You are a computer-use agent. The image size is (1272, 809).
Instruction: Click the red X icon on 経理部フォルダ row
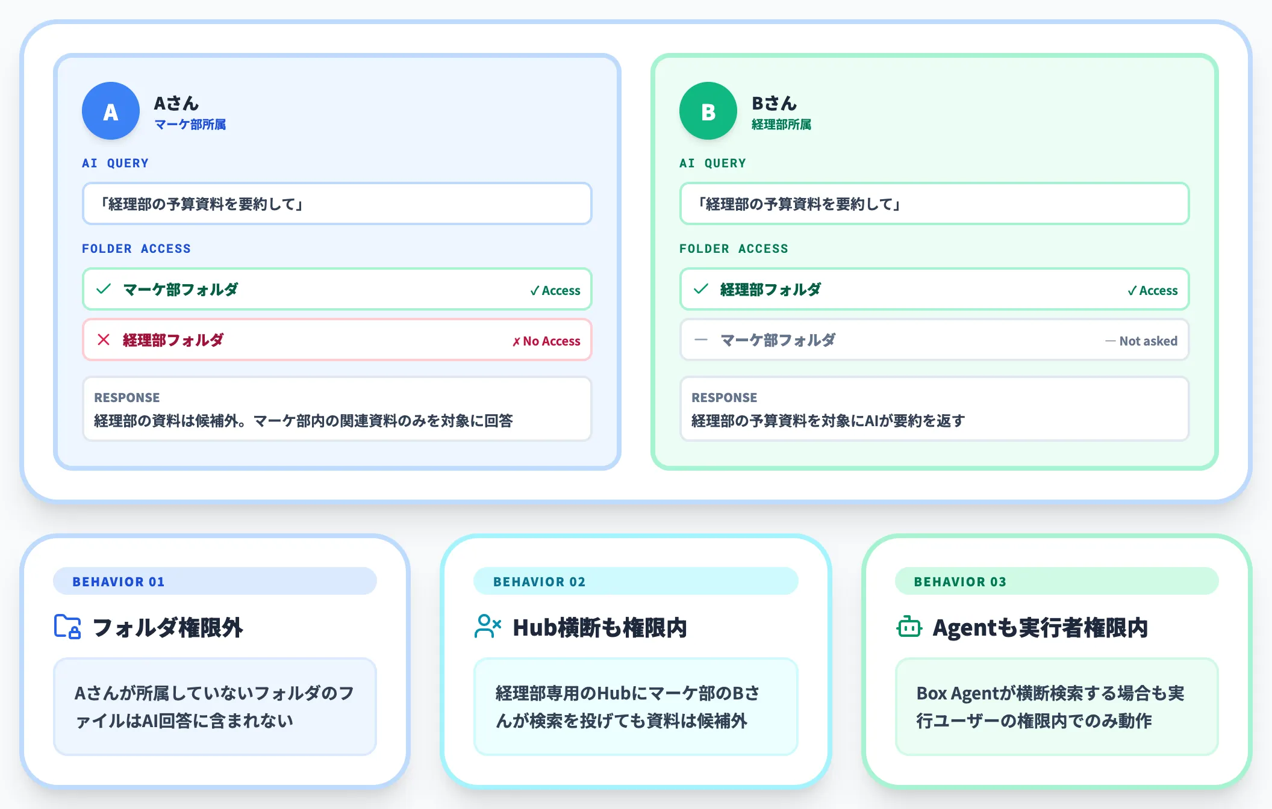click(104, 339)
